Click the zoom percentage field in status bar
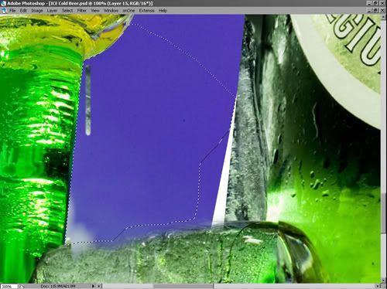 tap(9, 286)
